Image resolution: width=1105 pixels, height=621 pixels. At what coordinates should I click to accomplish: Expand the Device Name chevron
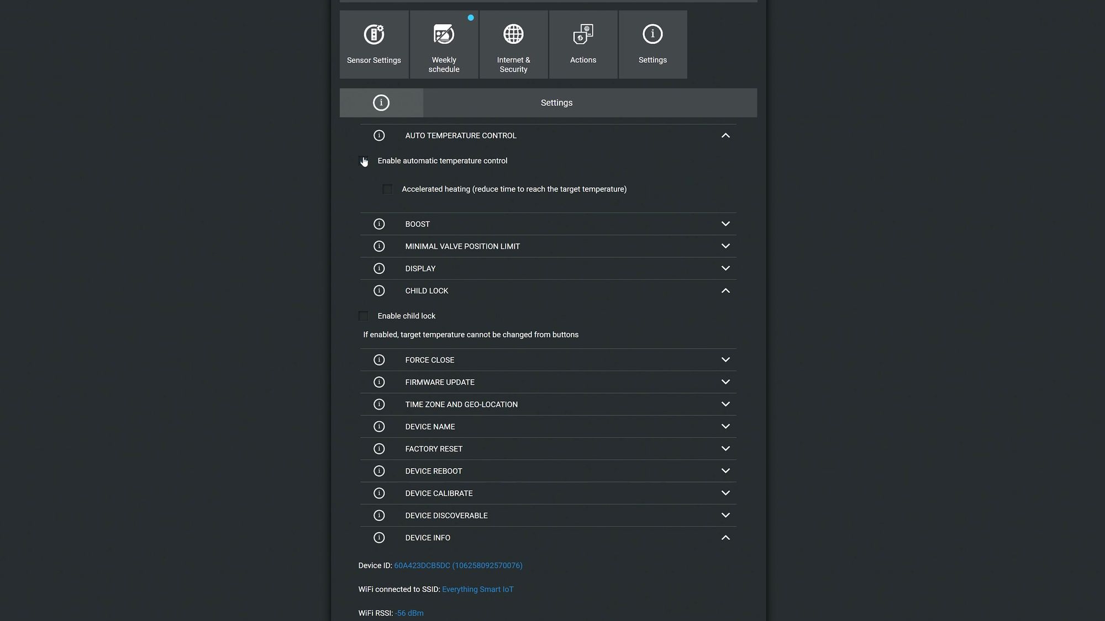[725, 427]
